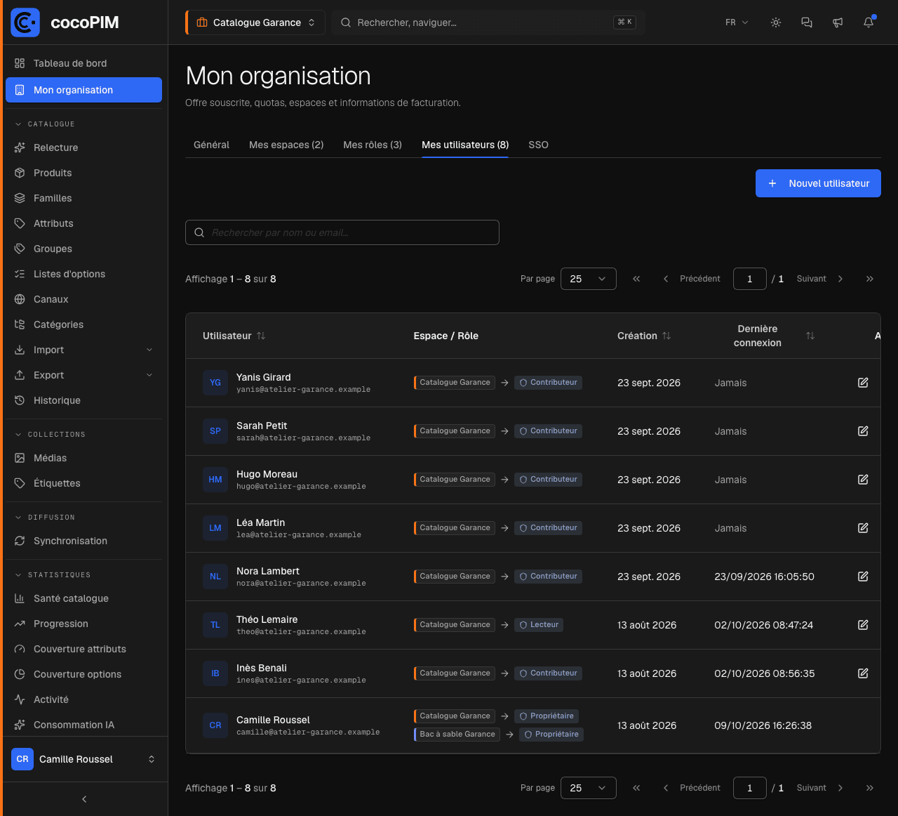Open the Catalogue Garance workspace switcher
The width and height of the screenshot is (898, 816).
click(255, 22)
